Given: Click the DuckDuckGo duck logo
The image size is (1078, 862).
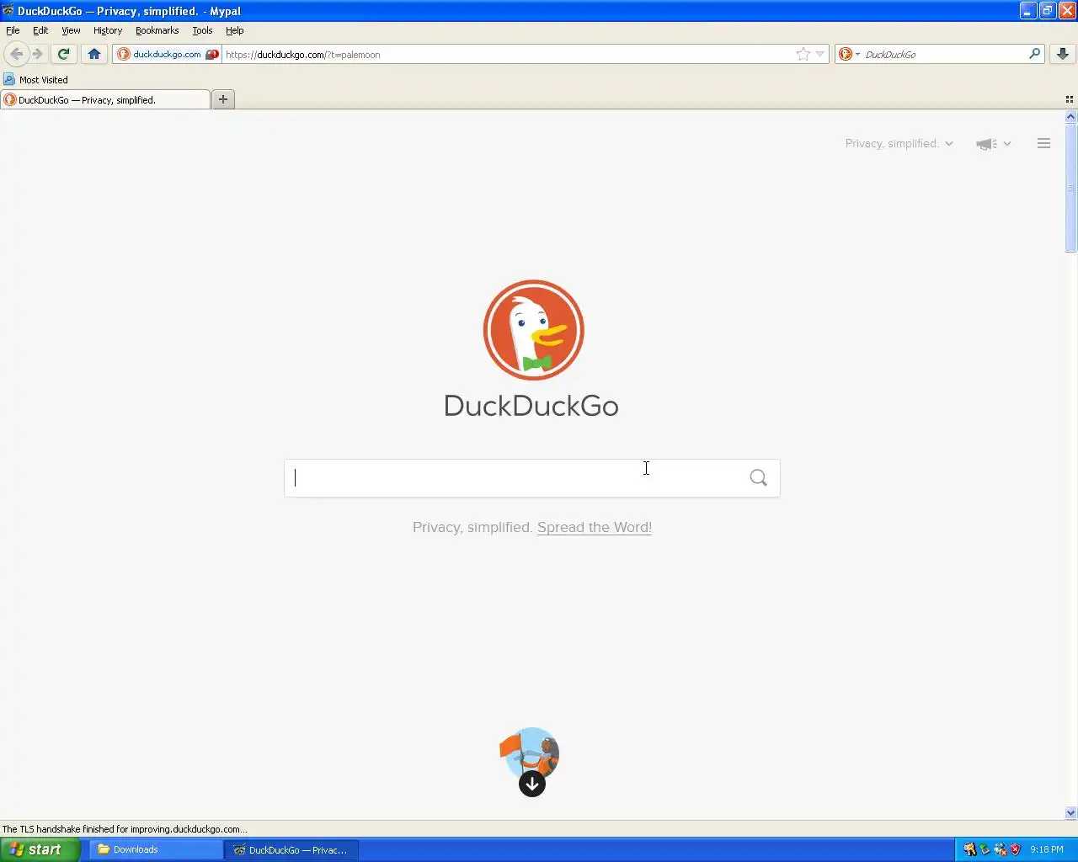Looking at the screenshot, I should pyautogui.click(x=533, y=330).
